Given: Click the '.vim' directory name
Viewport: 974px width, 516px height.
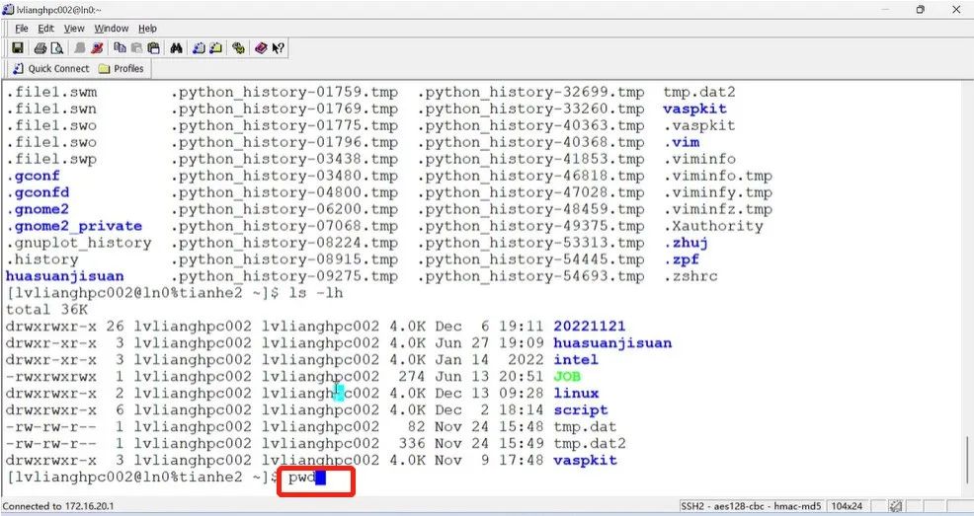Looking at the screenshot, I should [682, 142].
